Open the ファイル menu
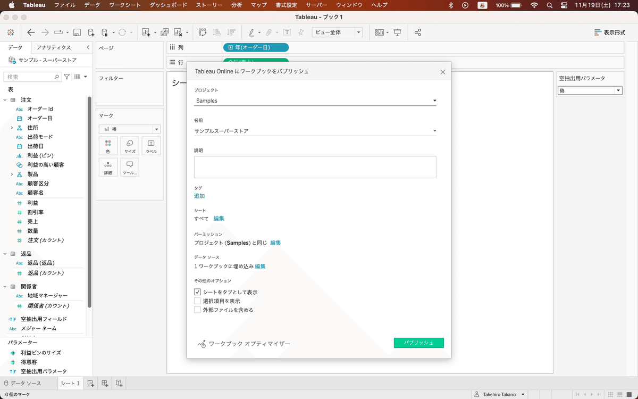Viewport: 638px width, 399px height. click(x=65, y=5)
